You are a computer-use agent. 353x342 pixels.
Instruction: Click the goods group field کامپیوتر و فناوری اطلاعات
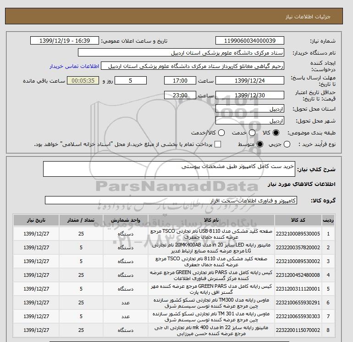click(171, 200)
